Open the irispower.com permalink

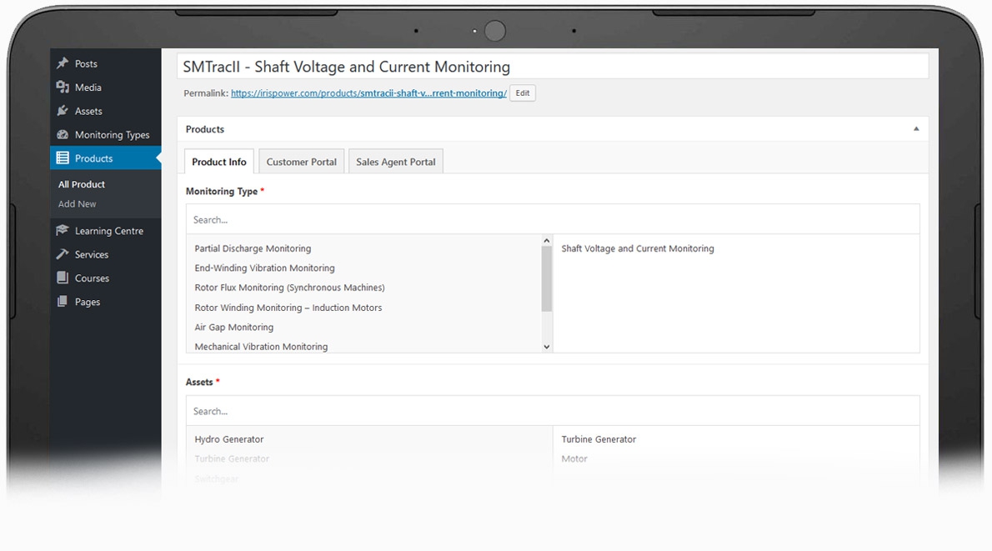[x=368, y=93]
